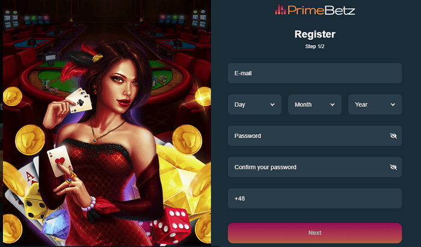The height and width of the screenshot is (247, 421).
Task: Click the Step 1/2 indicator text
Action: [315, 46]
